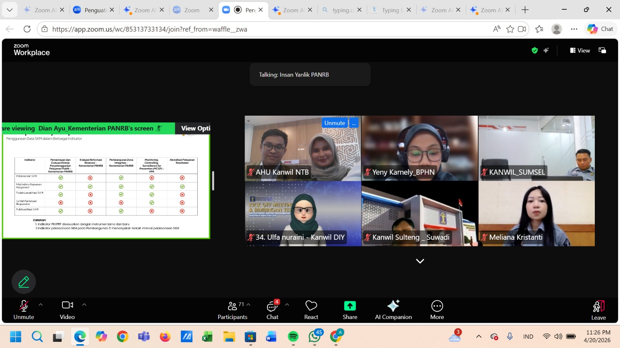
Task: Switch to the typing.com browser tab
Action: (341, 10)
